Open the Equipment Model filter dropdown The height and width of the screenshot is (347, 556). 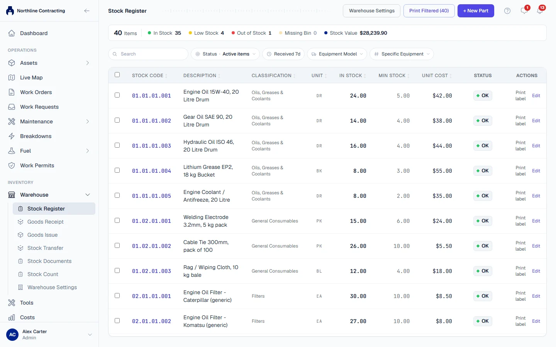click(x=337, y=54)
